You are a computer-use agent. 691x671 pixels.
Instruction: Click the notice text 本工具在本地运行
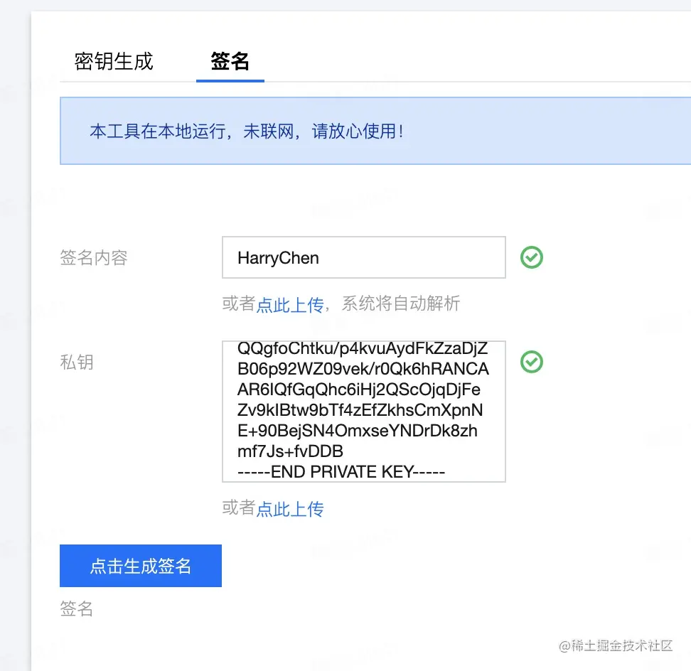(158, 131)
